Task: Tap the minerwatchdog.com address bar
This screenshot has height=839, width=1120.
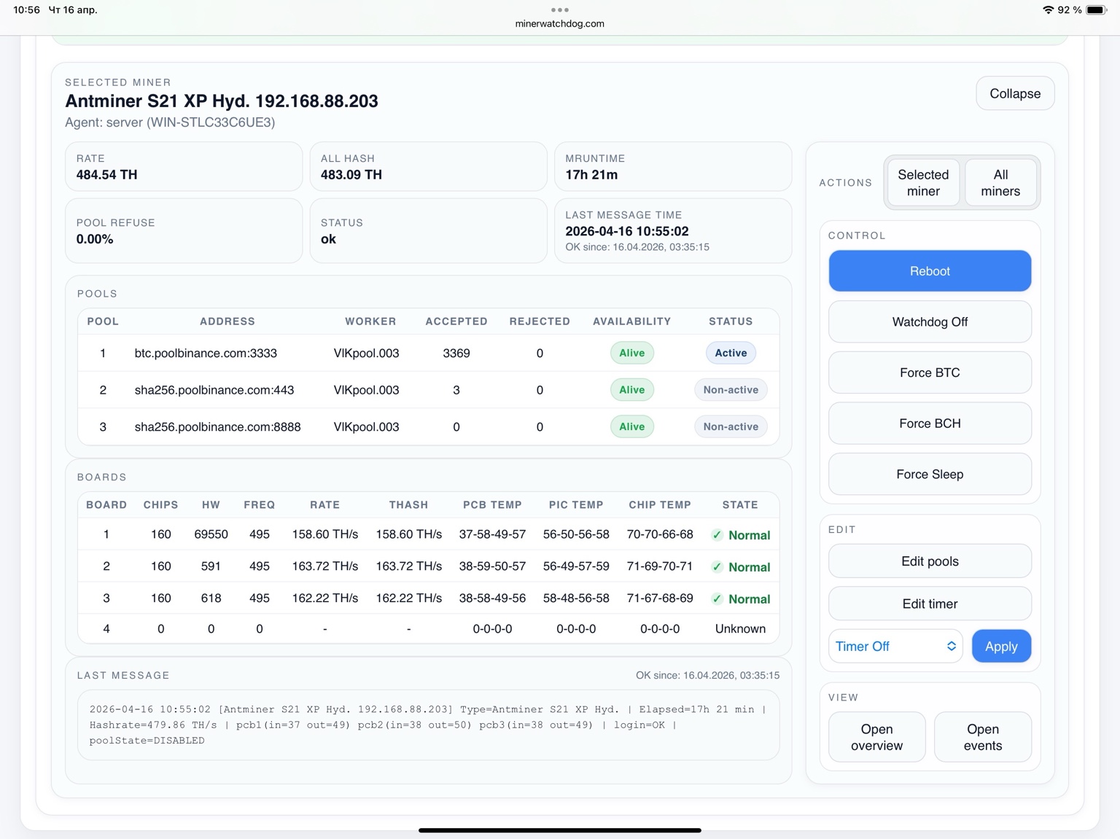Action: 559,24
